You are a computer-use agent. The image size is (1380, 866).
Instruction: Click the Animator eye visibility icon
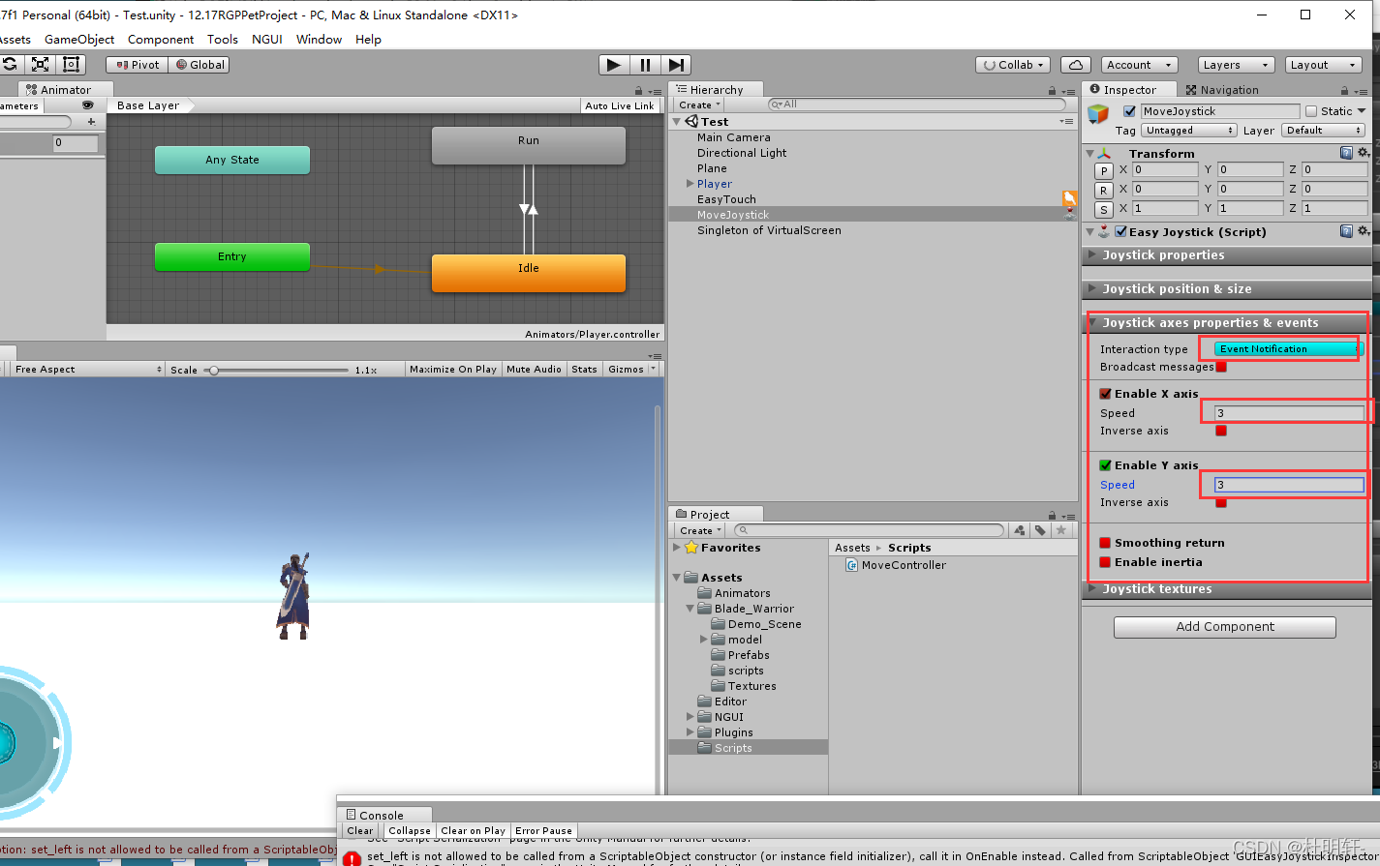tap(87, 105)
